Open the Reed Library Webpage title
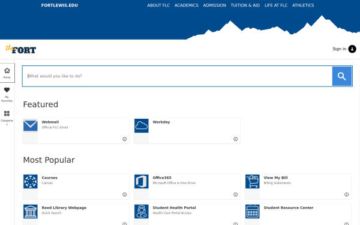360x225 pixels. coord(64,208)
